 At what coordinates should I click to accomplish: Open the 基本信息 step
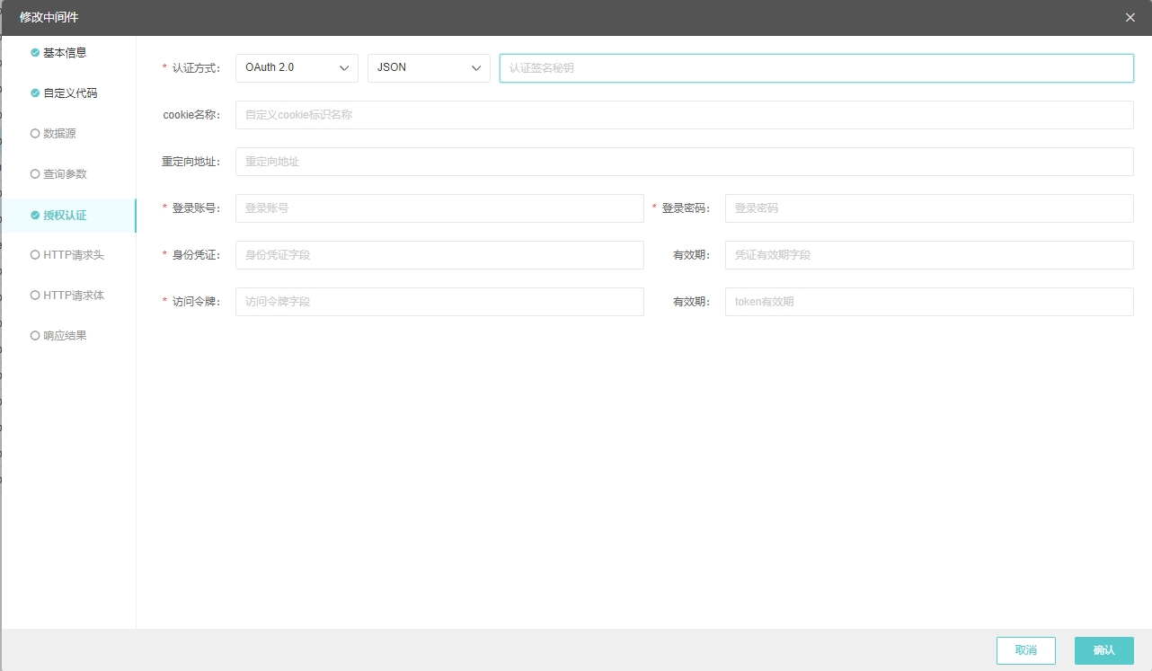pyautogui.click(x=65, y=53)
